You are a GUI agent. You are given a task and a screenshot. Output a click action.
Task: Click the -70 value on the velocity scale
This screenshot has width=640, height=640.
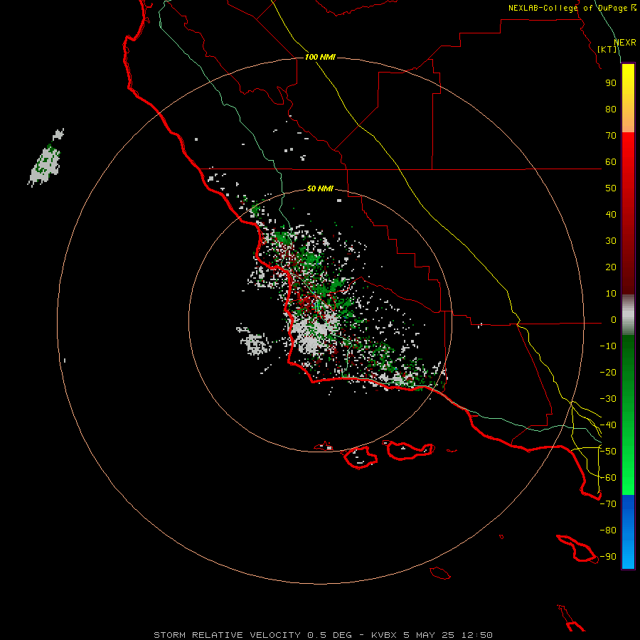(608, 504)
